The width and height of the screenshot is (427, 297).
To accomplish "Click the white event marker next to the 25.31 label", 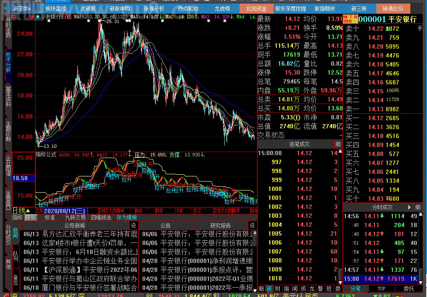I will (x=100, y=20).
